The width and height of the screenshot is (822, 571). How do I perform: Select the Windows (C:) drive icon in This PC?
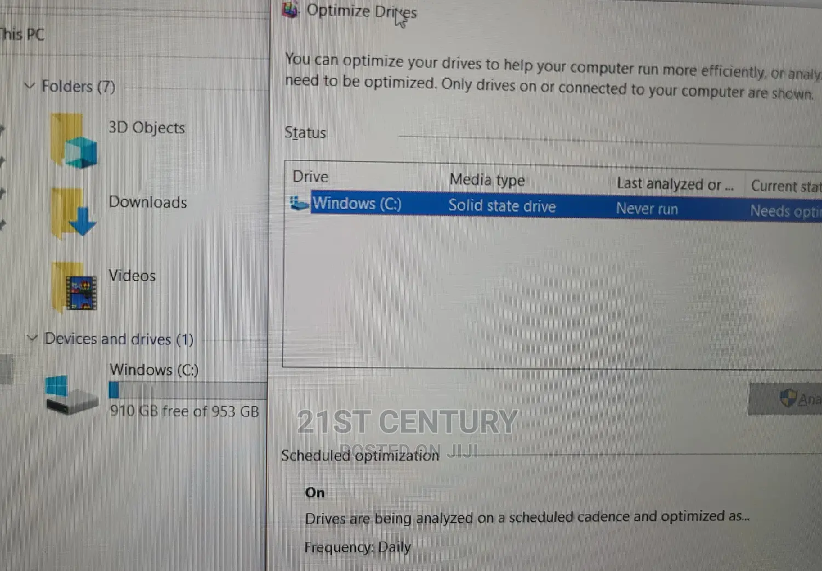coord(72,395)
